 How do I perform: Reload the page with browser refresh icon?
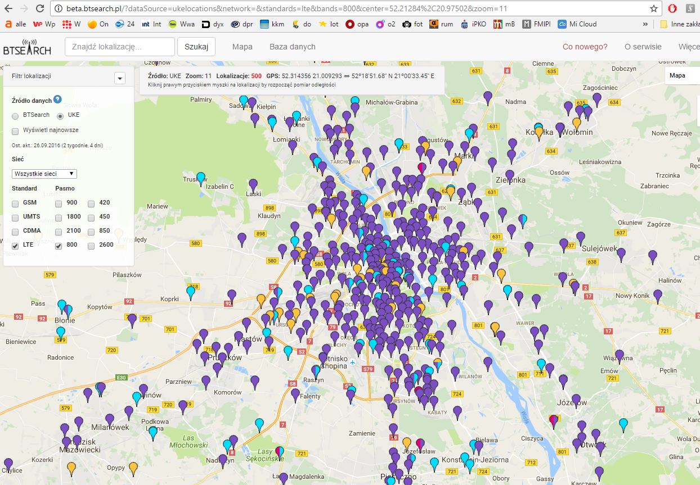(x=39, y=8)
